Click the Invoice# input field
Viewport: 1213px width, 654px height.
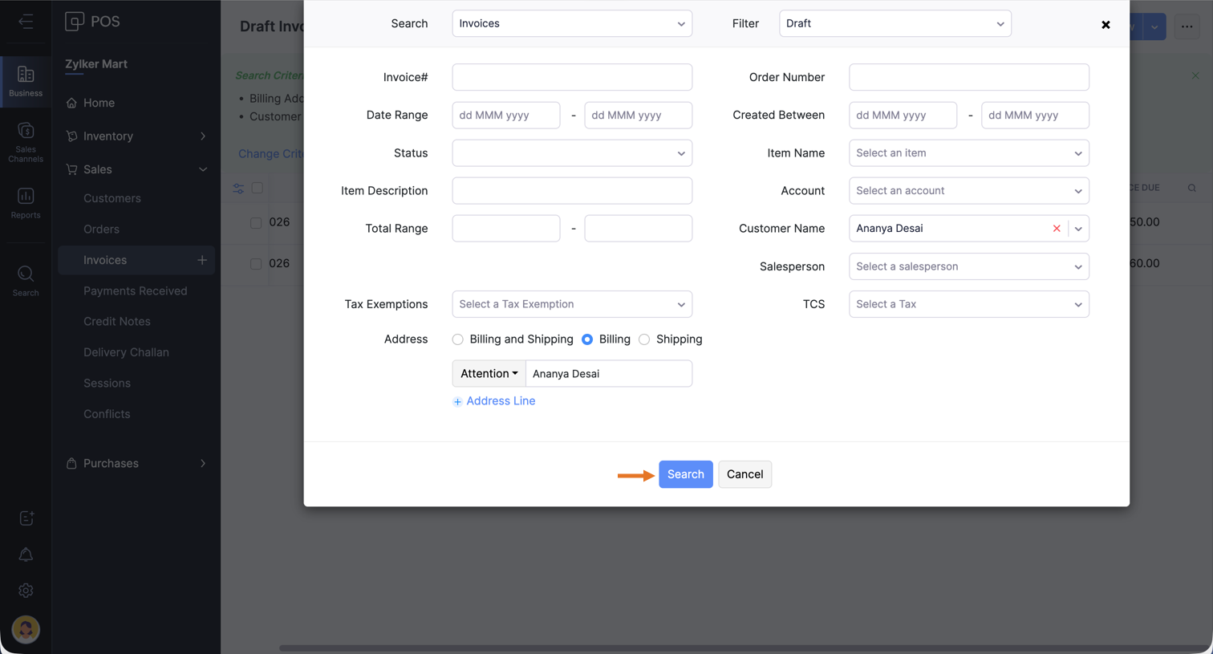tap(572, 77)
